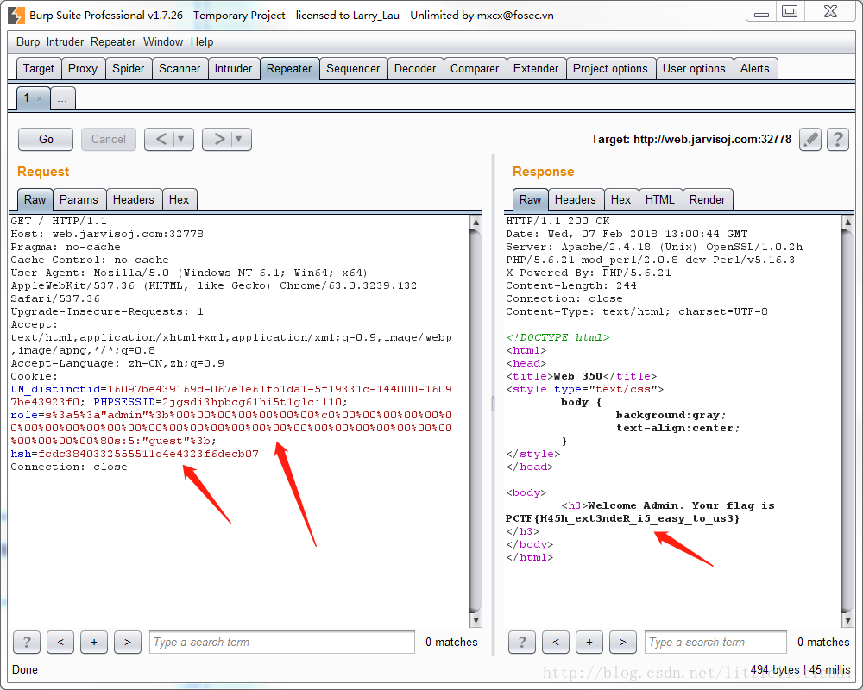Select Repeater tab number 1

tap(27, 98)
